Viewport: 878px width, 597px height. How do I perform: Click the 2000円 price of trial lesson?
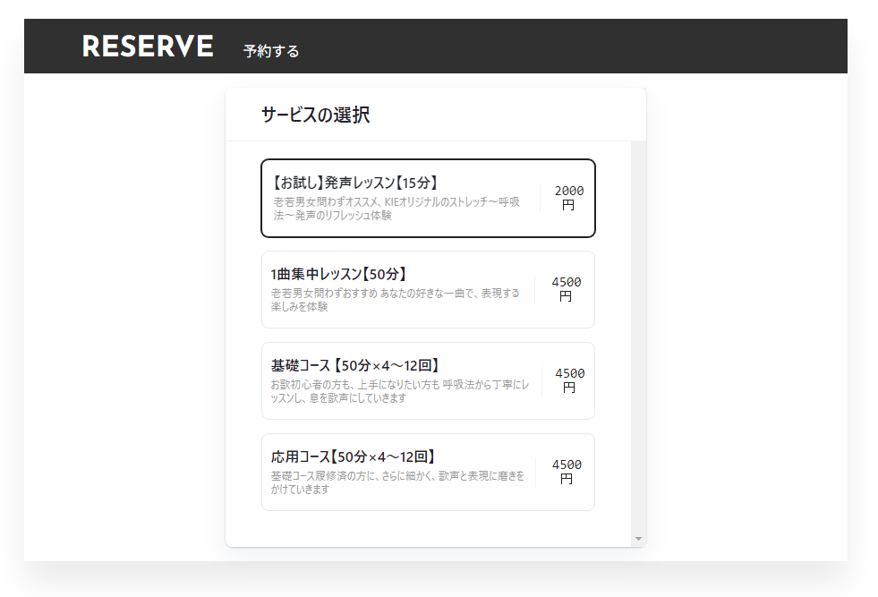[x=568, y=198]
